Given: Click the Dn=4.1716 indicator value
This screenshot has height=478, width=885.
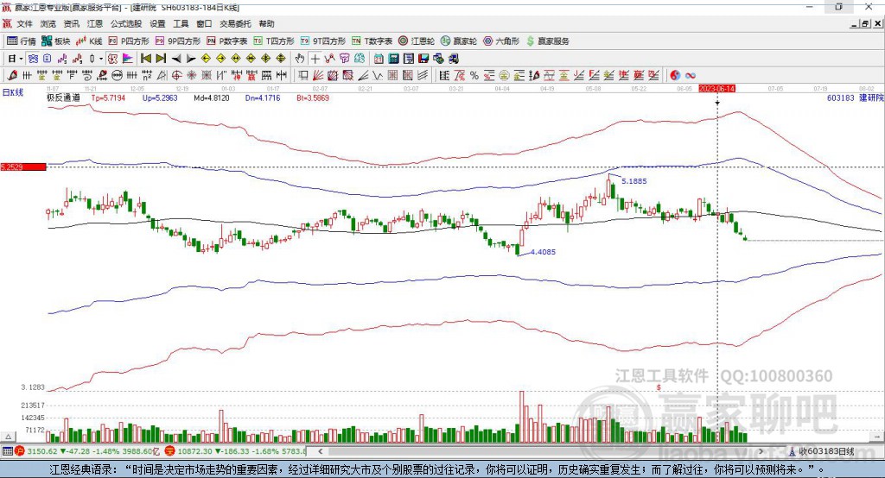Looking at the screenshot, I should [x=263, y=97].
